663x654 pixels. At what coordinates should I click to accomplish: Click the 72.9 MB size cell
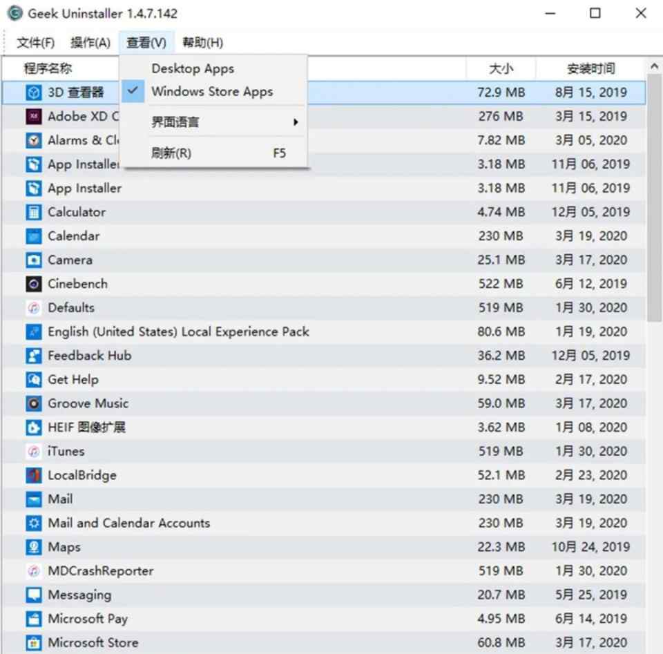coord(501,92)
